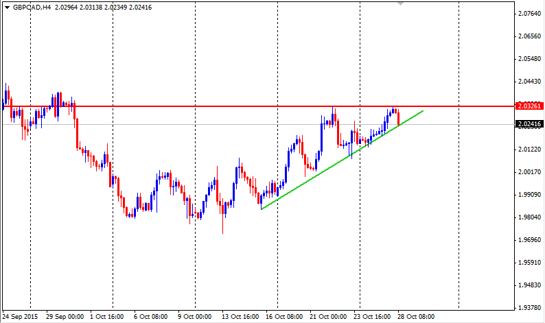Click the 23 Oct 16:00 time label
This screenshot has height=323, width=545.
tap(372, 317)
